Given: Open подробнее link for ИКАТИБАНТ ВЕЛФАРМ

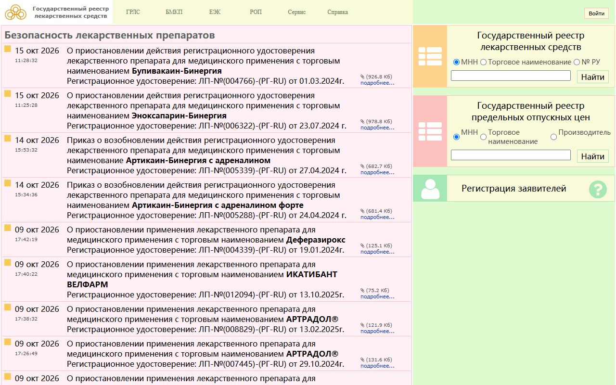Looking at the screenshot, I should (x=377, y=296).
